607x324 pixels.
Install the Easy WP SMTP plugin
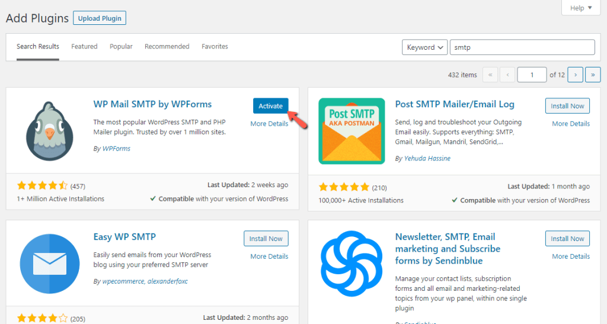point(266,239)
